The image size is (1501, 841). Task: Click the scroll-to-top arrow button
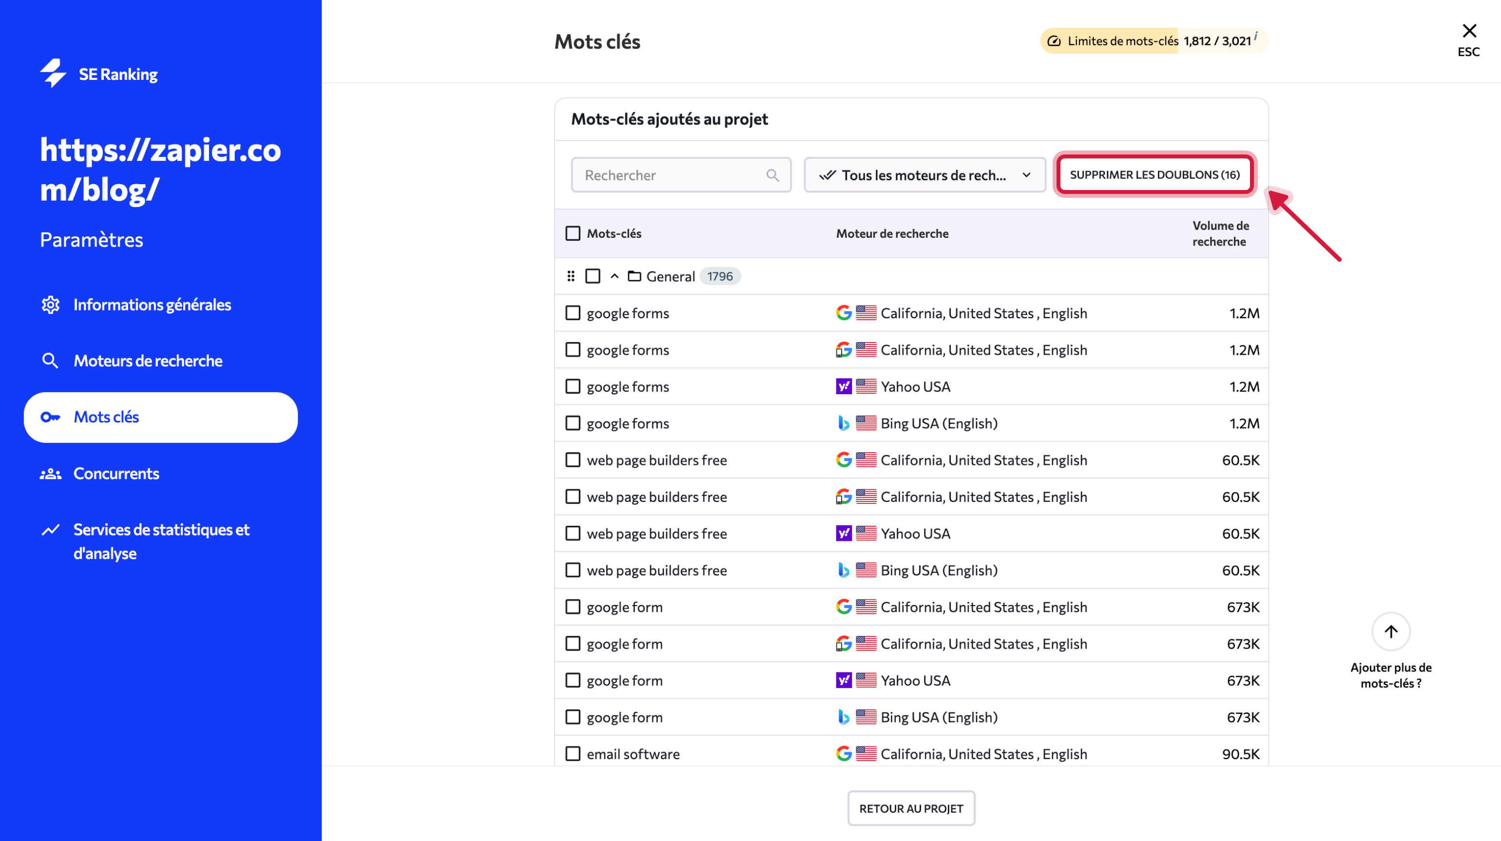(x=1391, y=631)
